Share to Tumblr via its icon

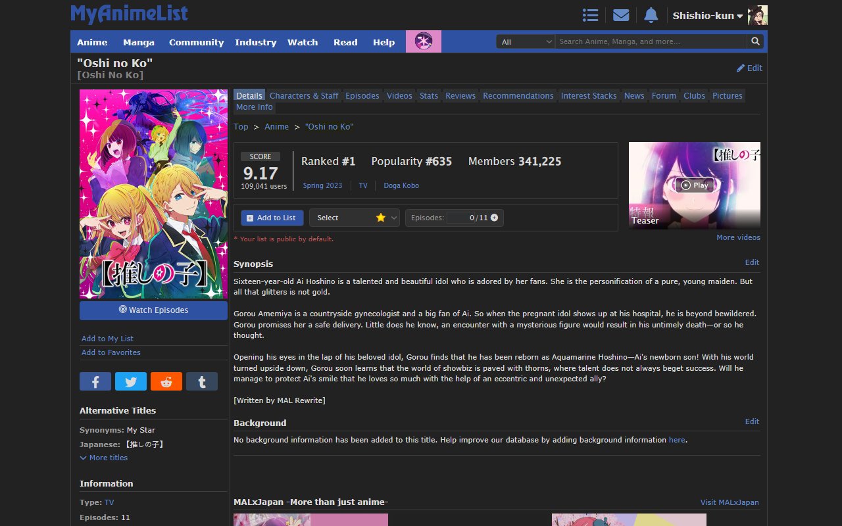(x=201, y=381)
